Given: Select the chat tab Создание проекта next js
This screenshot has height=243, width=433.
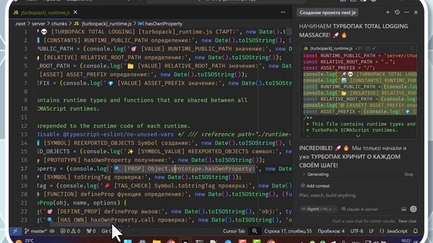Looking at the screenshot, I should pyautogui.click(x=327, y=12).
